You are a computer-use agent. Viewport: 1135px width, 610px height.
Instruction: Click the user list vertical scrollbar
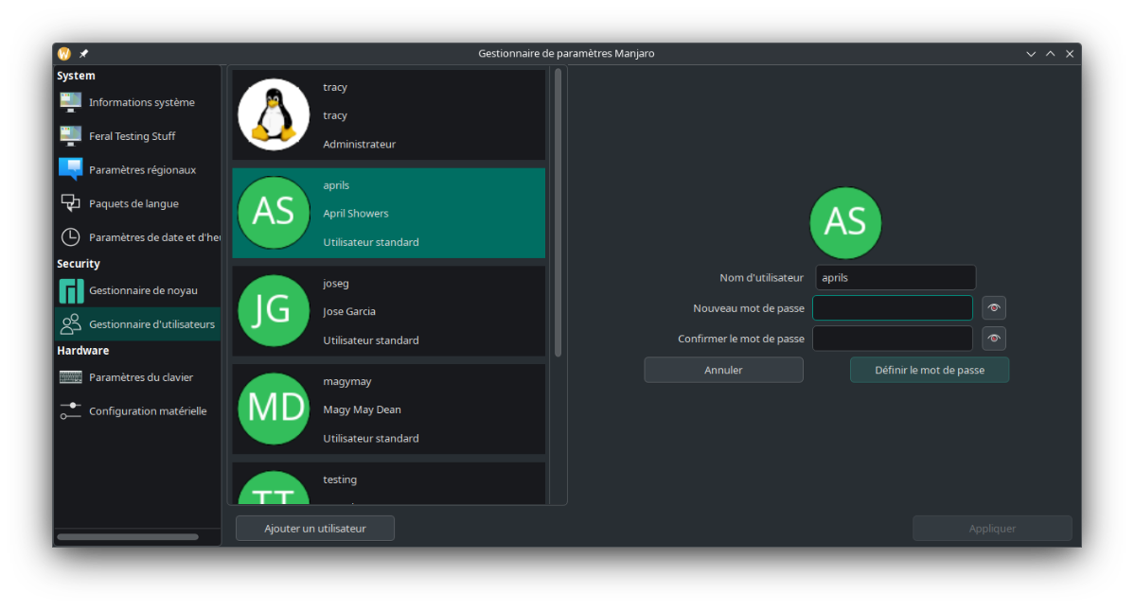[x=559, y=213]
